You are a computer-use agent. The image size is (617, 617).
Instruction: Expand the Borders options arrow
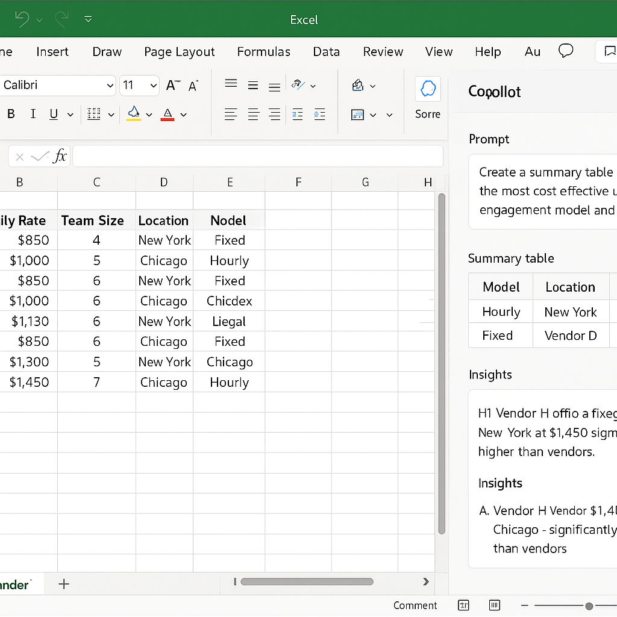tap(111, 115)
